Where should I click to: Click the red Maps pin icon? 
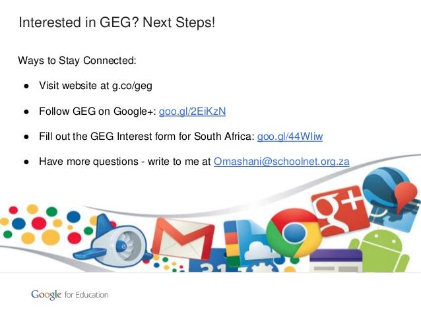(406, 196)
